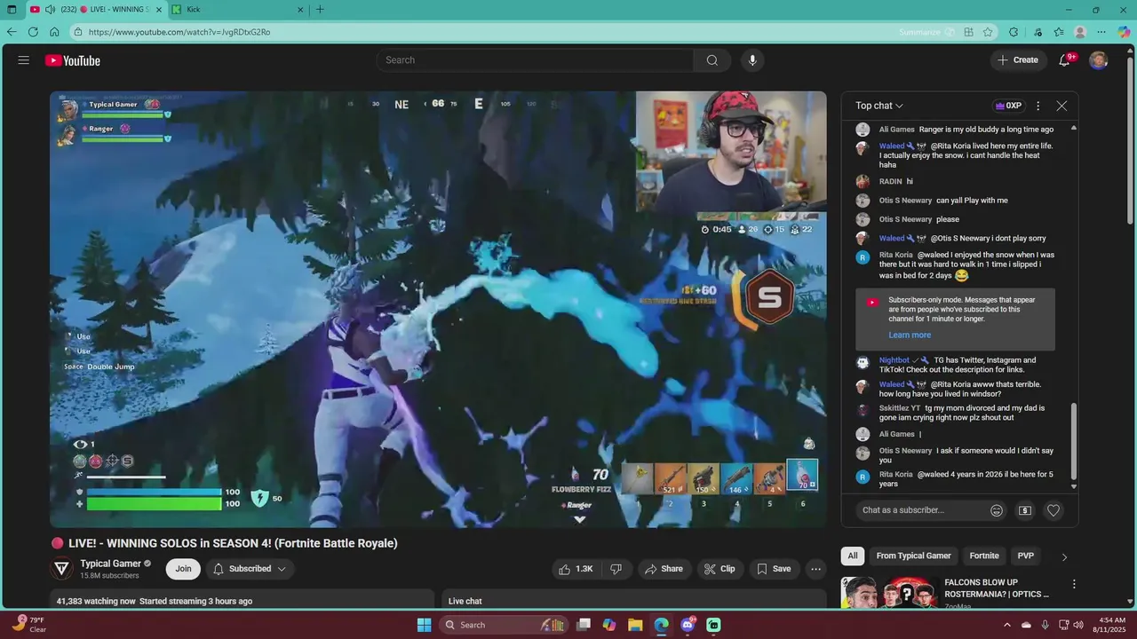This screenshot has width=1137, height=639.
Task: Open browser extensions puzzle icon
Action: 1014,32
